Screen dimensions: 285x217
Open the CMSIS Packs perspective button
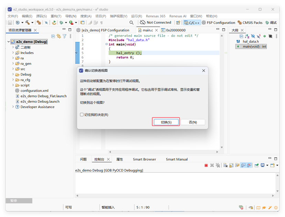pyautogui.click(x=250, y=23)
